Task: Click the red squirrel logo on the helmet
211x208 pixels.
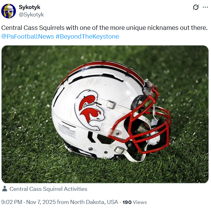Action: tap(89, 109)
